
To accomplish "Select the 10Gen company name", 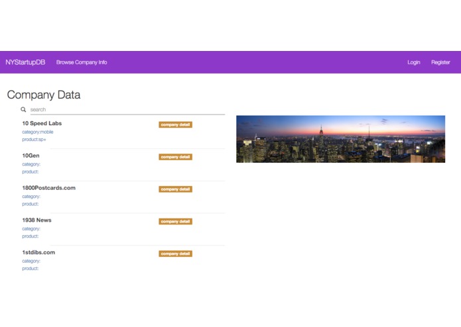I will pos(31,156).
